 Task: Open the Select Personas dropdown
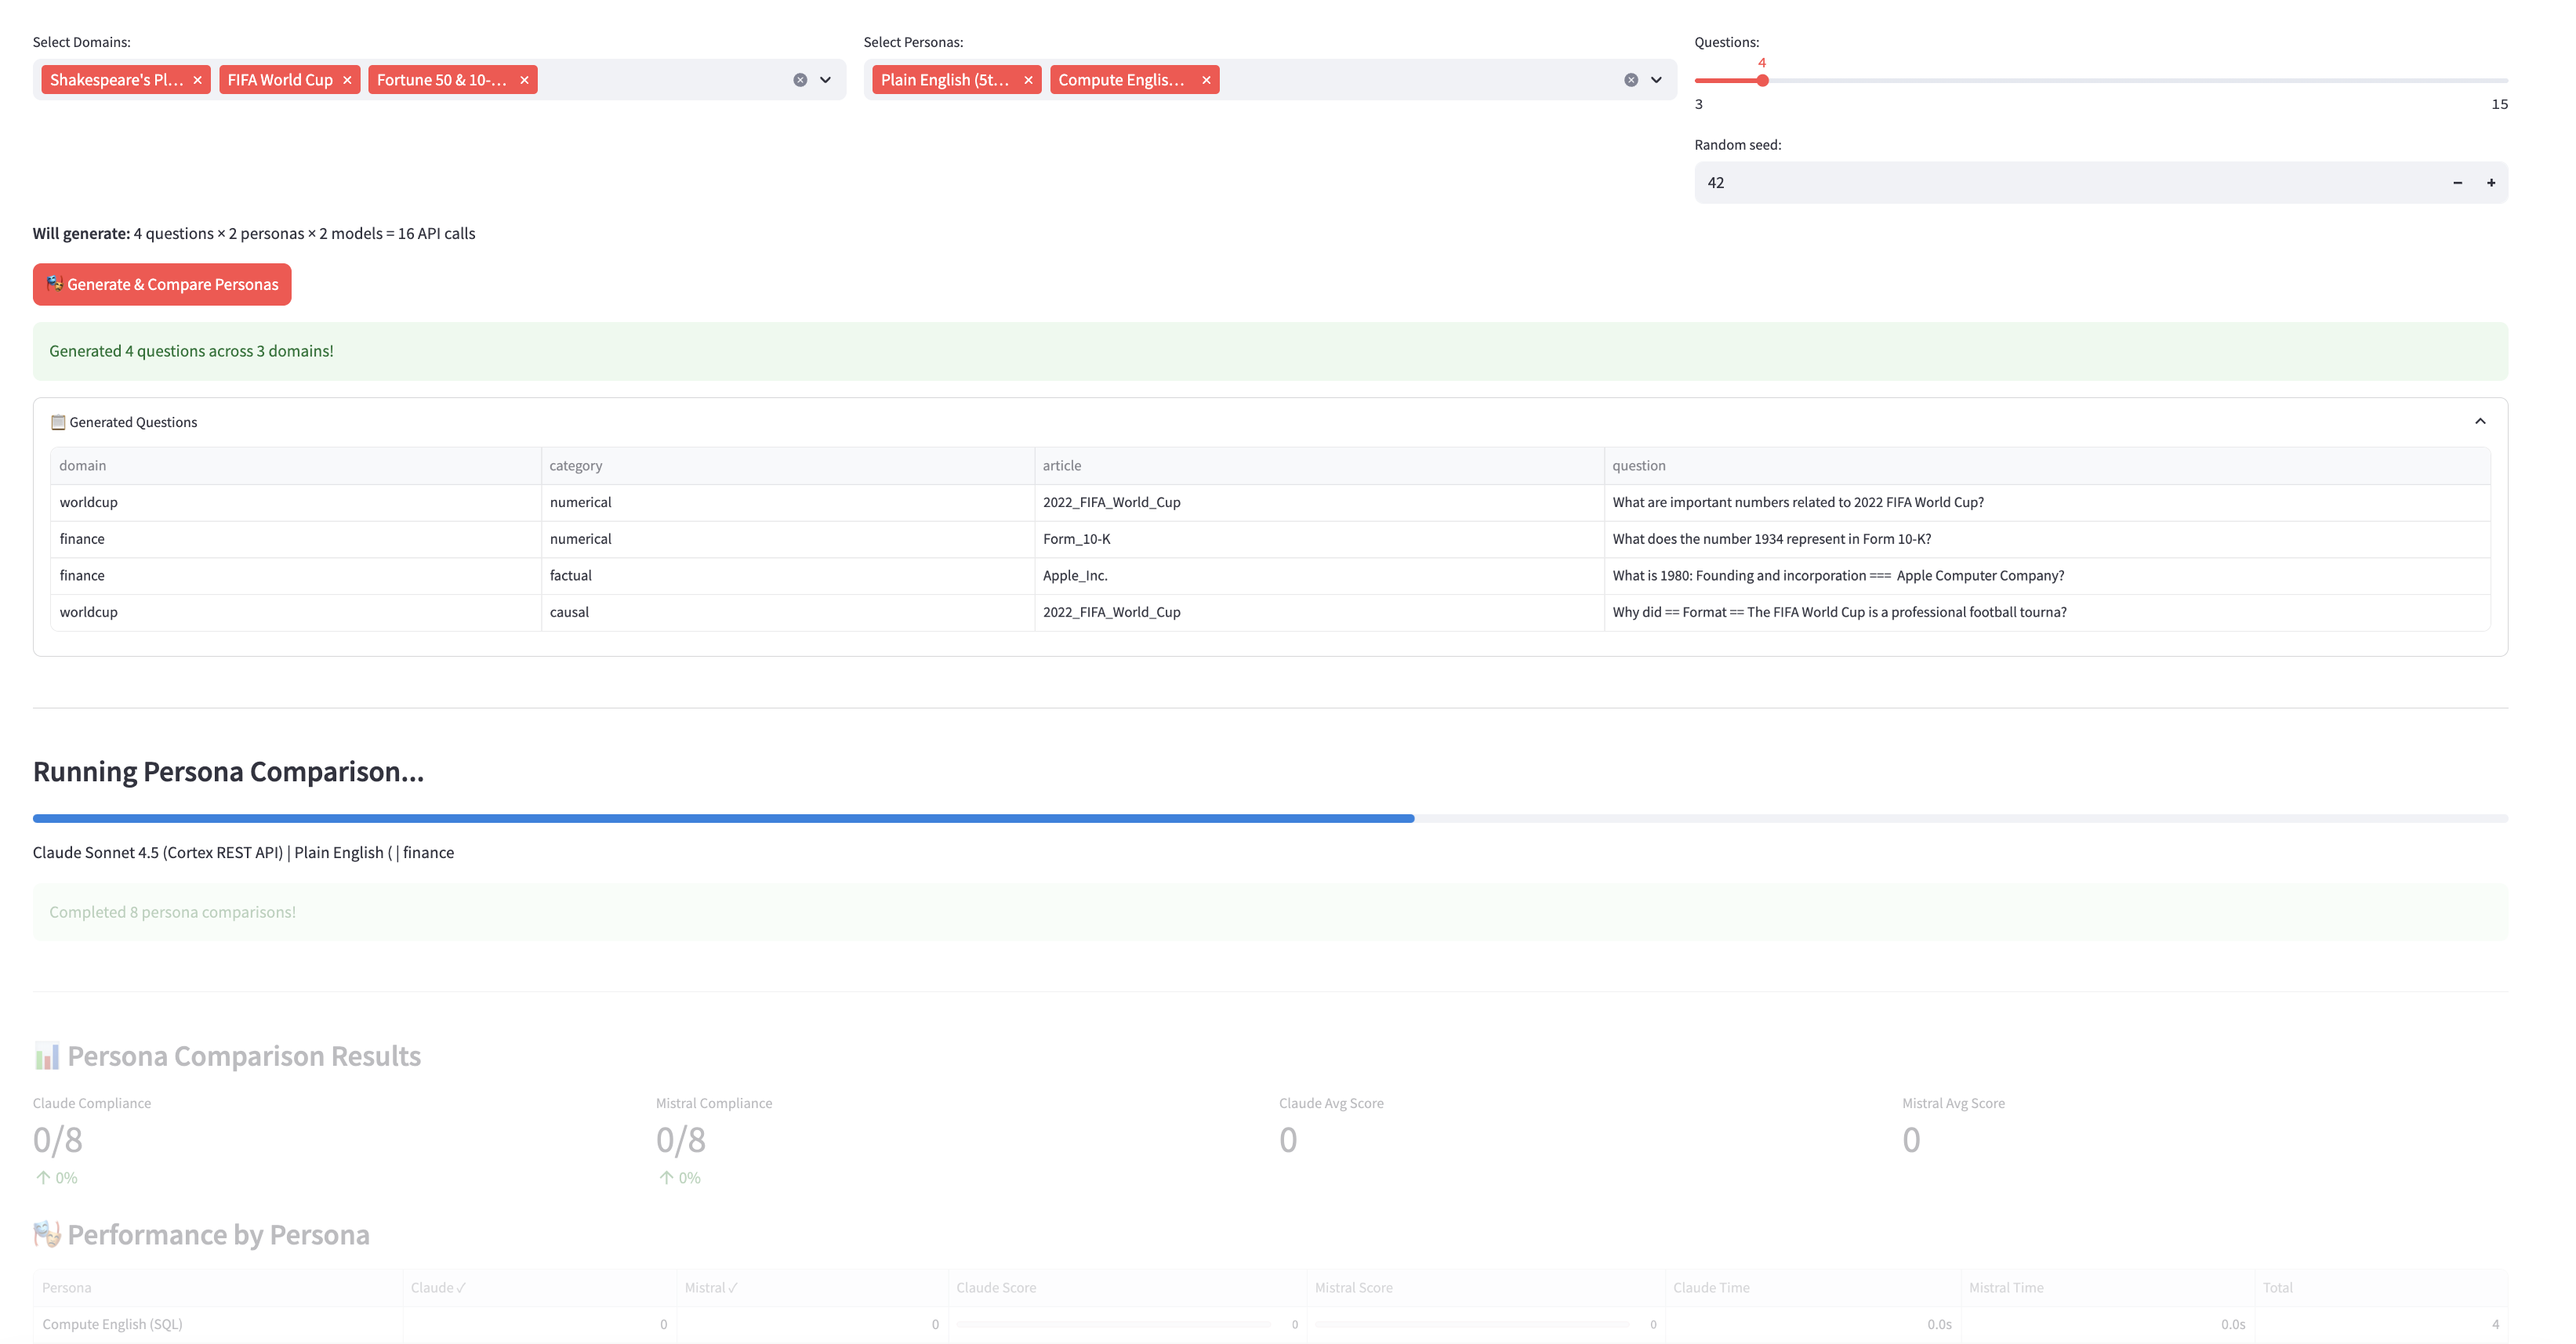click(1655, 79)
